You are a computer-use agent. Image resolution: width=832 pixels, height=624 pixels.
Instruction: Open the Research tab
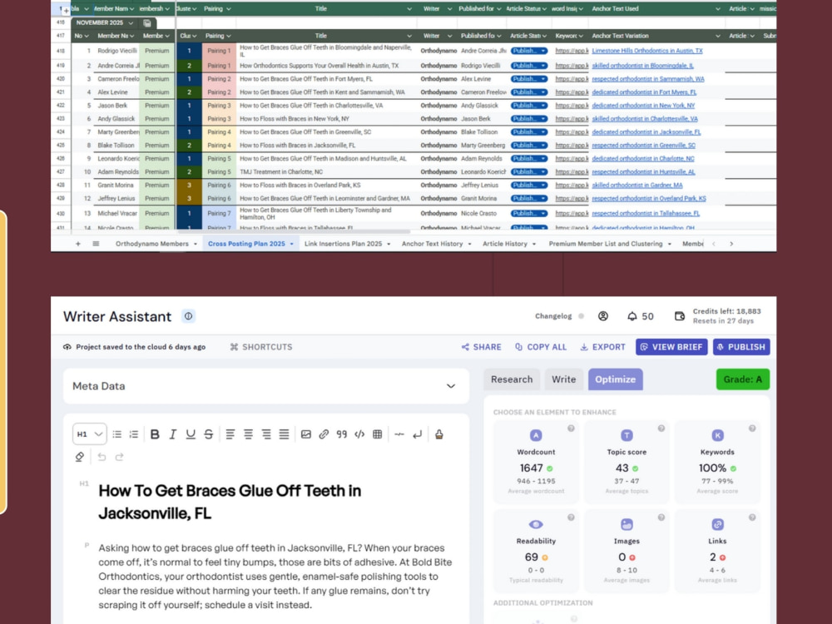pyautogui.click(x=512, y=379)
